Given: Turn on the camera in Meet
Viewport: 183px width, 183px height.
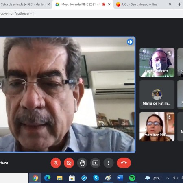Looking at the screenshot, I should click(x=69, y=163).
